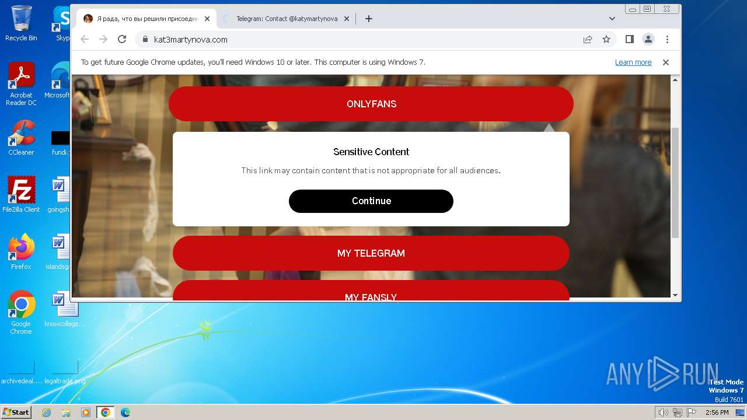Viewport: 747px width, 420px height.
Task: Click the MY FANSLY red button
Action: (371, 290)
